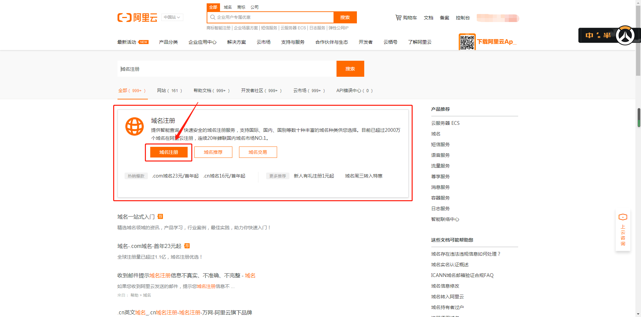The image size is (641, 317).
Task: Click the 中 input method indicator
Action: (589, 35)
